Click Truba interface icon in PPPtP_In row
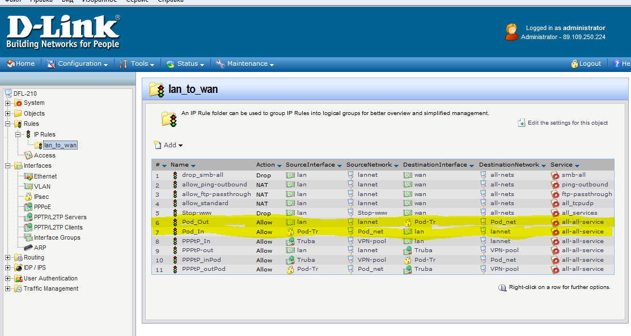This screenshot has width=631, height=336. 290,241
